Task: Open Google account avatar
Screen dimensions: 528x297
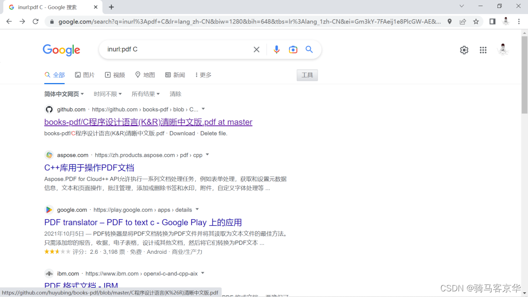Action: (x=503, y=50)
